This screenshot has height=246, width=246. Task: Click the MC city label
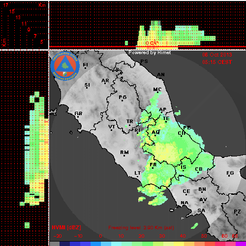point(157,90)
